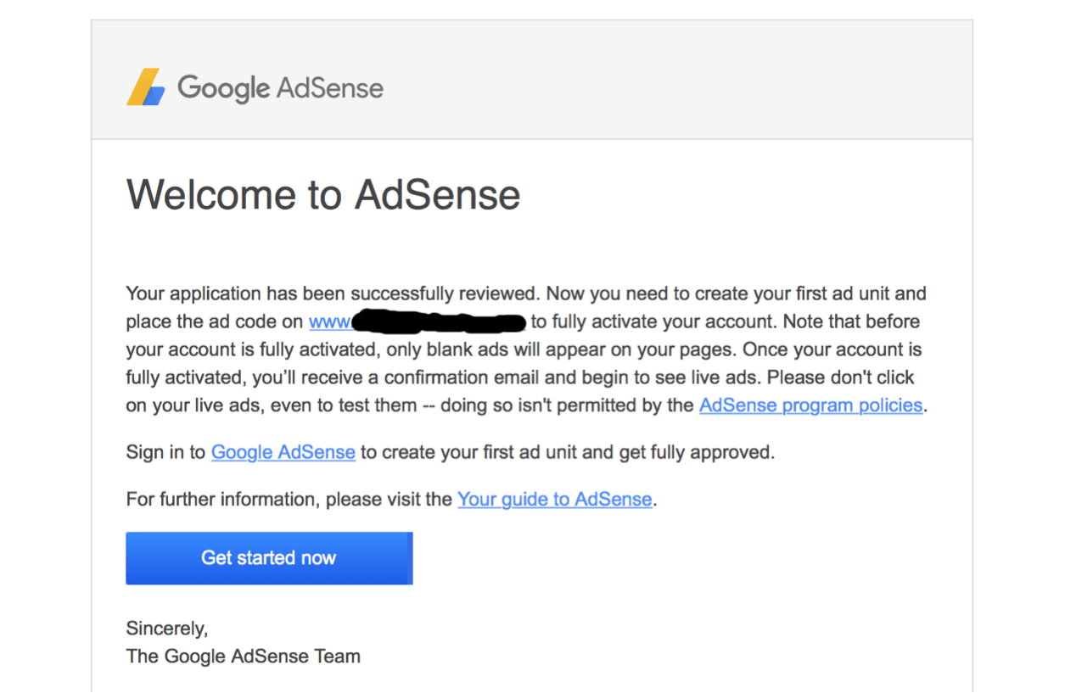The height and width of the screenshot is (693, 1065).
Task: Click the Google AdSense logo icon
Action: (146, 87)
